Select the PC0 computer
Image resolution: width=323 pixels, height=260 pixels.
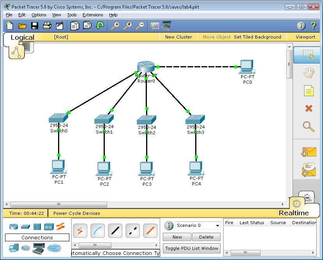click(x=247, y=67)
